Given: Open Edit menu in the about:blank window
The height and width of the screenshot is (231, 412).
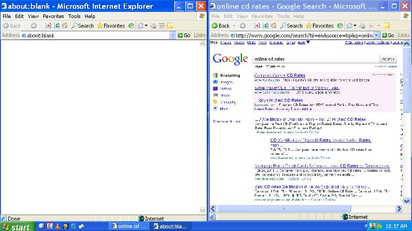Looking at the screenshot, I should (19, 16).
